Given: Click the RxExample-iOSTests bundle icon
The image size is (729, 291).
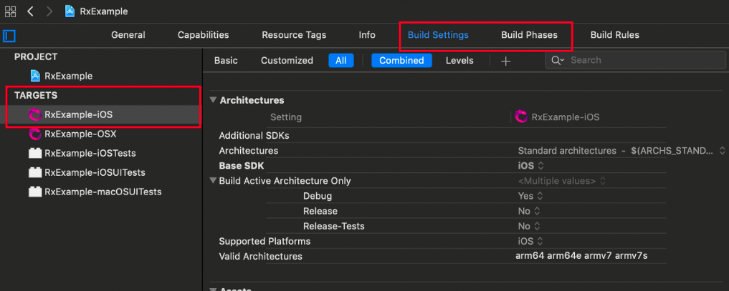Looking at the screenshot, I should (x=35, y=154).
